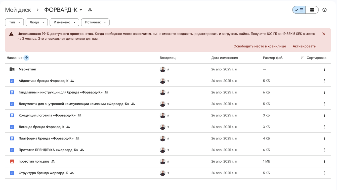Click the warning triangle icon in the storage banner

(x=11, y=34)
